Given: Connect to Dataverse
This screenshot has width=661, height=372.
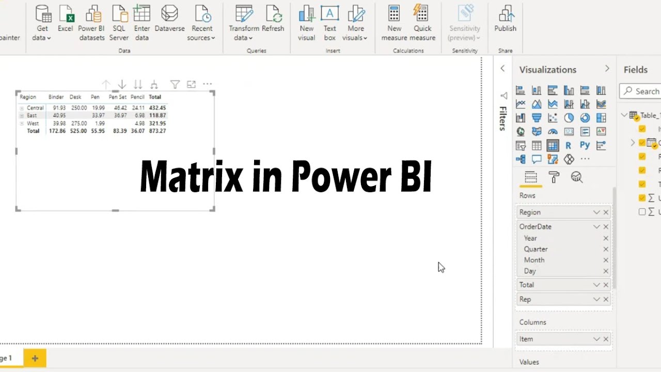Looking at the screenshot, I should coord(169,20).
